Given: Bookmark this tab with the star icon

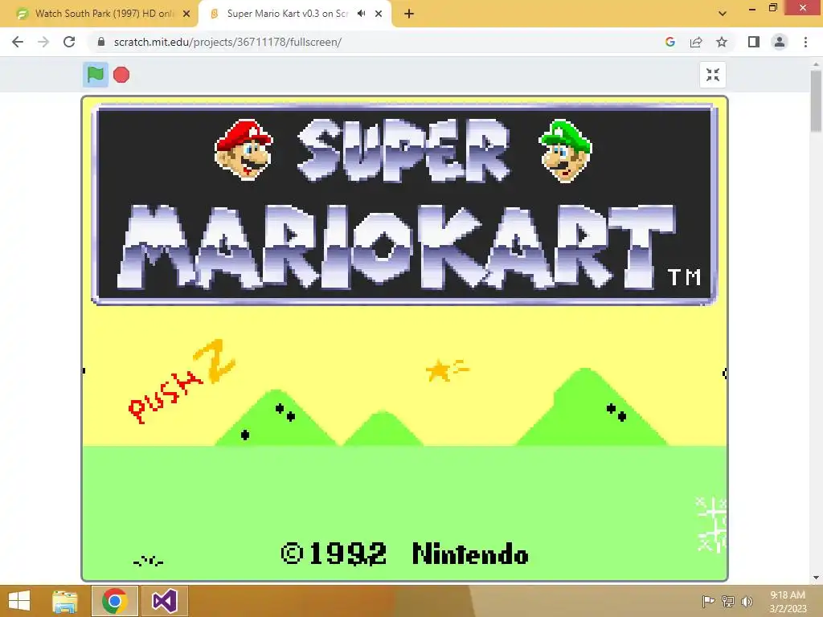Looking at the screenshot, I should pyautogui.click(x=722, y=42).
